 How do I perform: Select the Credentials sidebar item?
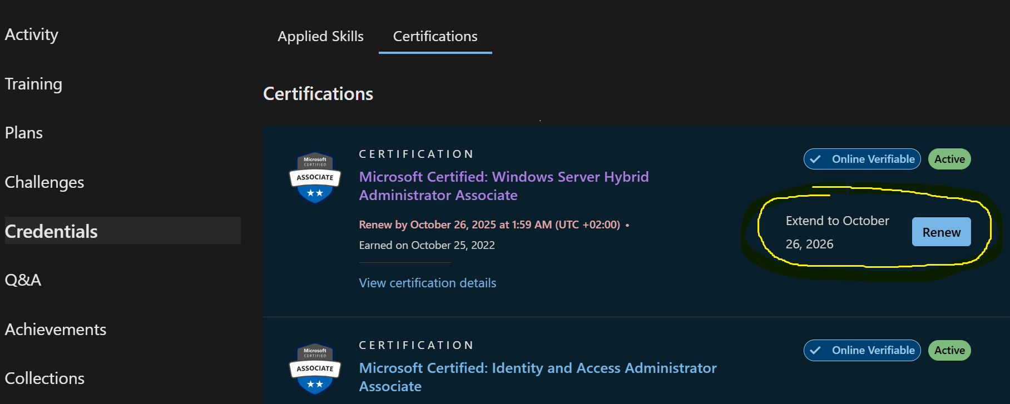pos(122,231)
